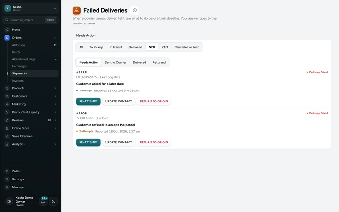Click tracking number FMPC6819550734
The image size is (339, 212).
87,77
